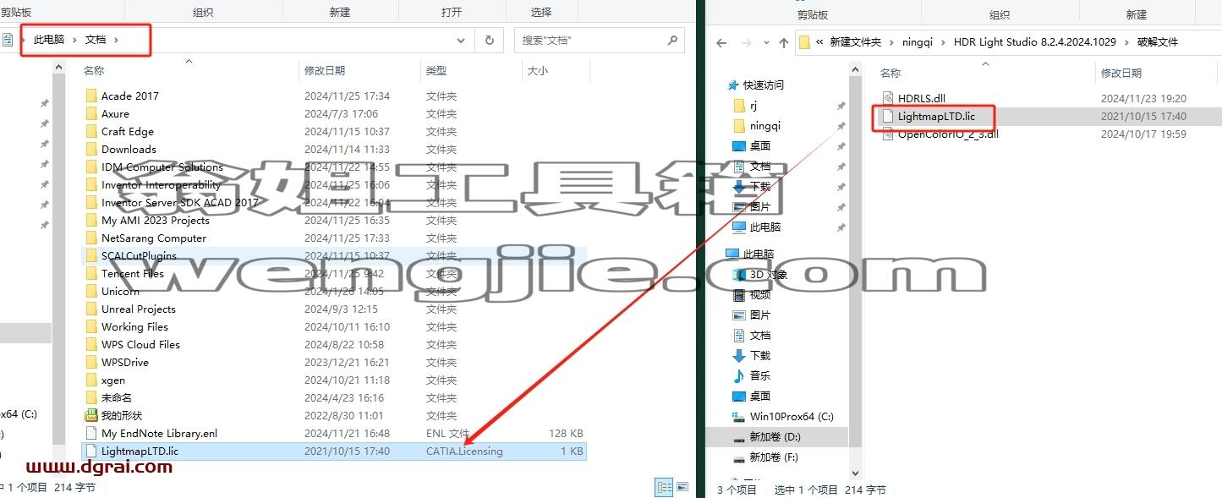
Task: Select the WPSDrive folder
Action: pos(124,363)
